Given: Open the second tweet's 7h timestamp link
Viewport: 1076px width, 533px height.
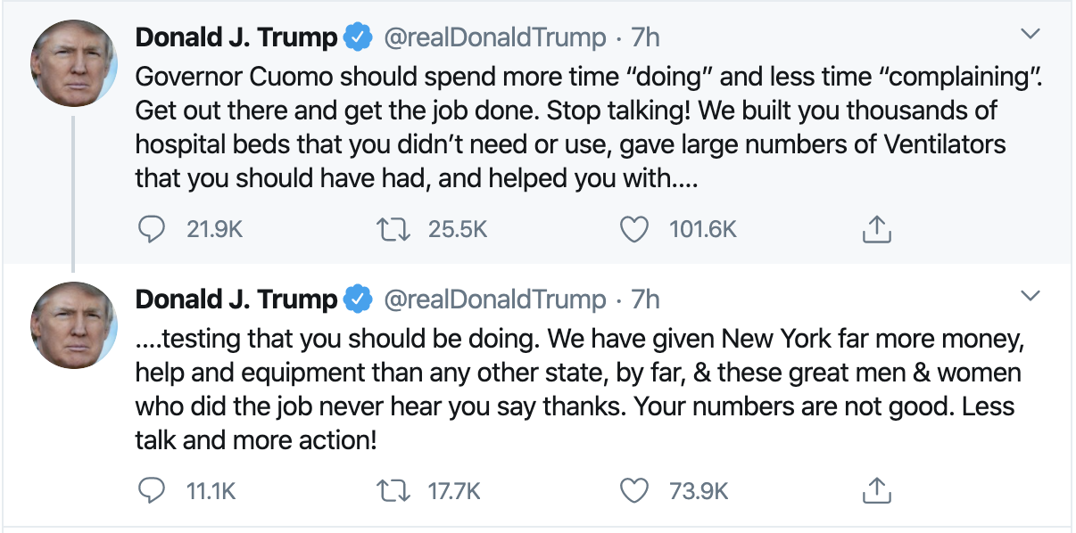Looking at the screenshot, I should tap(645, 299).
